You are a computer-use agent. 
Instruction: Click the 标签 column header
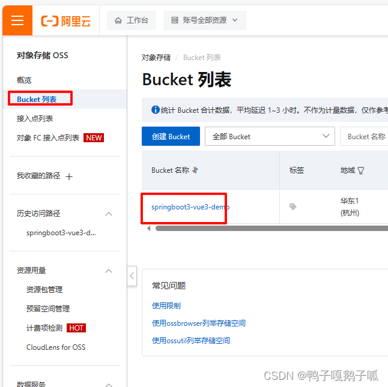[x=297, y=170]
